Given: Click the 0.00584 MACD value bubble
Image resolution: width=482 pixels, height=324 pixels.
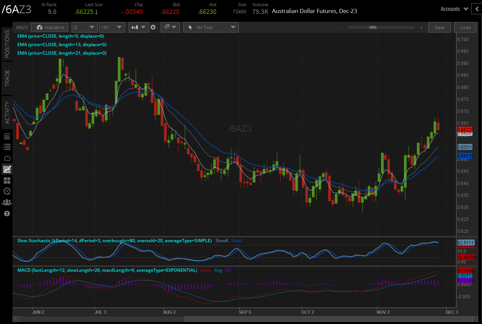Looking at the screenshot, I should (465, 271).
